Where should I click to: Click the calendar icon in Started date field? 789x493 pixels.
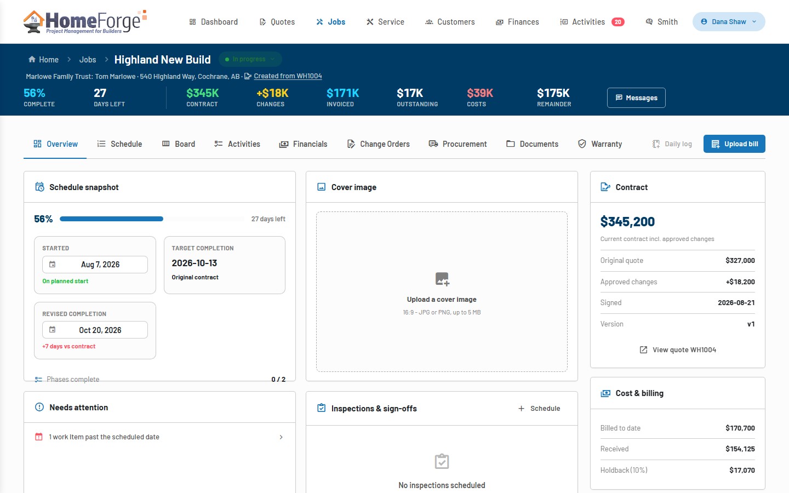tap(53, 264)
